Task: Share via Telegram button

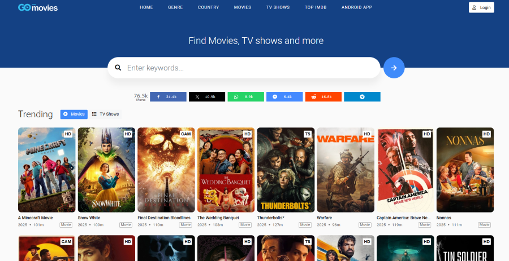Action: 363,97
